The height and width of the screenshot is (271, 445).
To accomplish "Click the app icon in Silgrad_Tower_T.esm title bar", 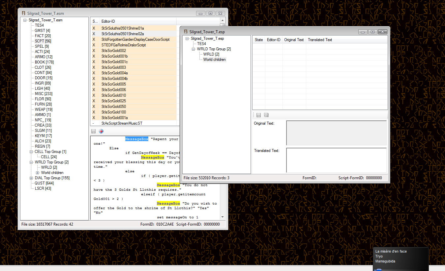I will click(24, 13).
